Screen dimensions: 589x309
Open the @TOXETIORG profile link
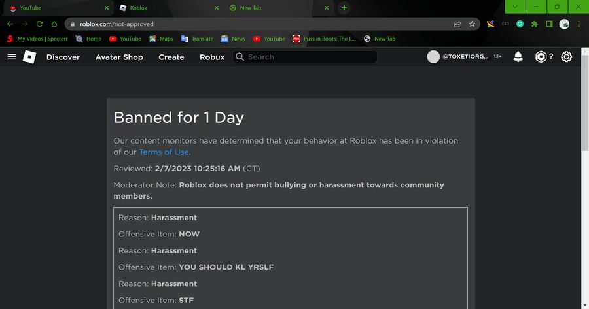pos(465,57)
